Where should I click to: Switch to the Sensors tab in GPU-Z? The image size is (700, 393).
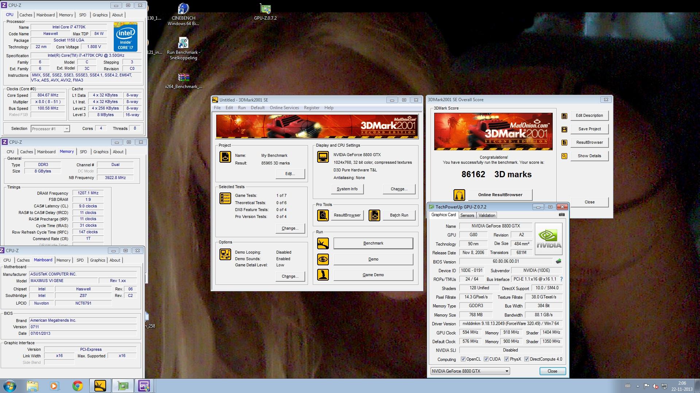[467, 215]
